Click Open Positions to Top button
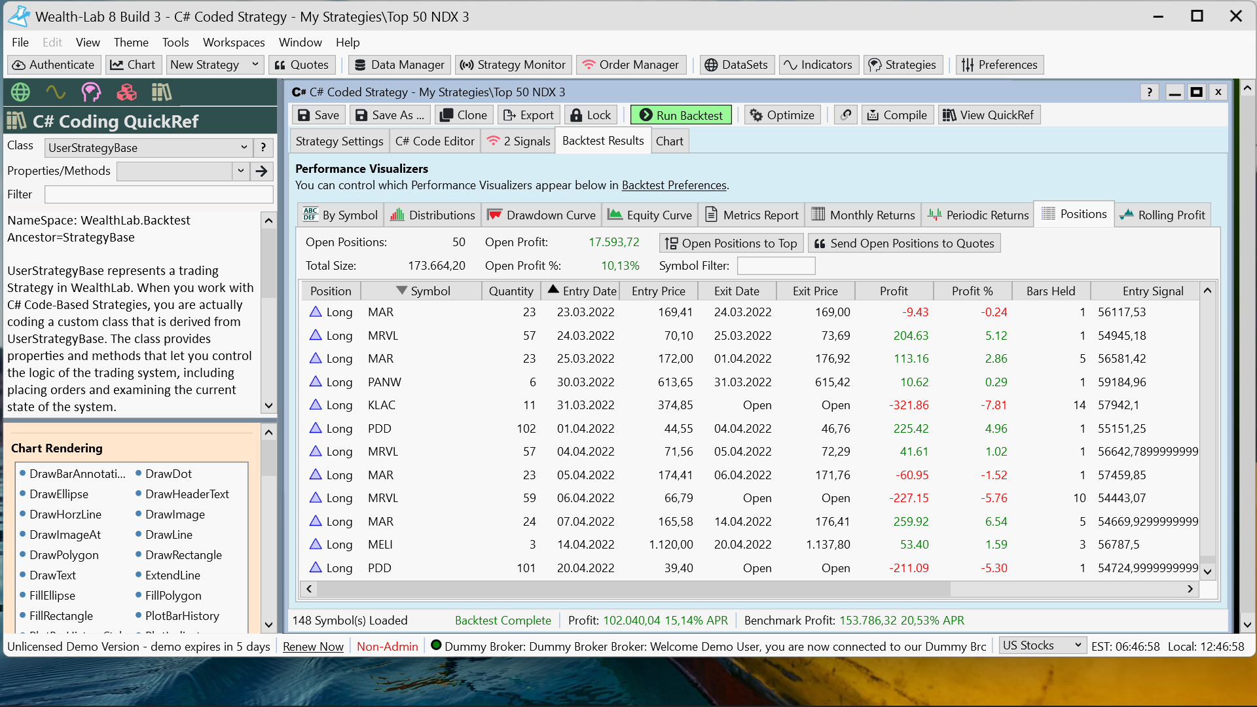The image size is (1257, 707). coord(731,244)
